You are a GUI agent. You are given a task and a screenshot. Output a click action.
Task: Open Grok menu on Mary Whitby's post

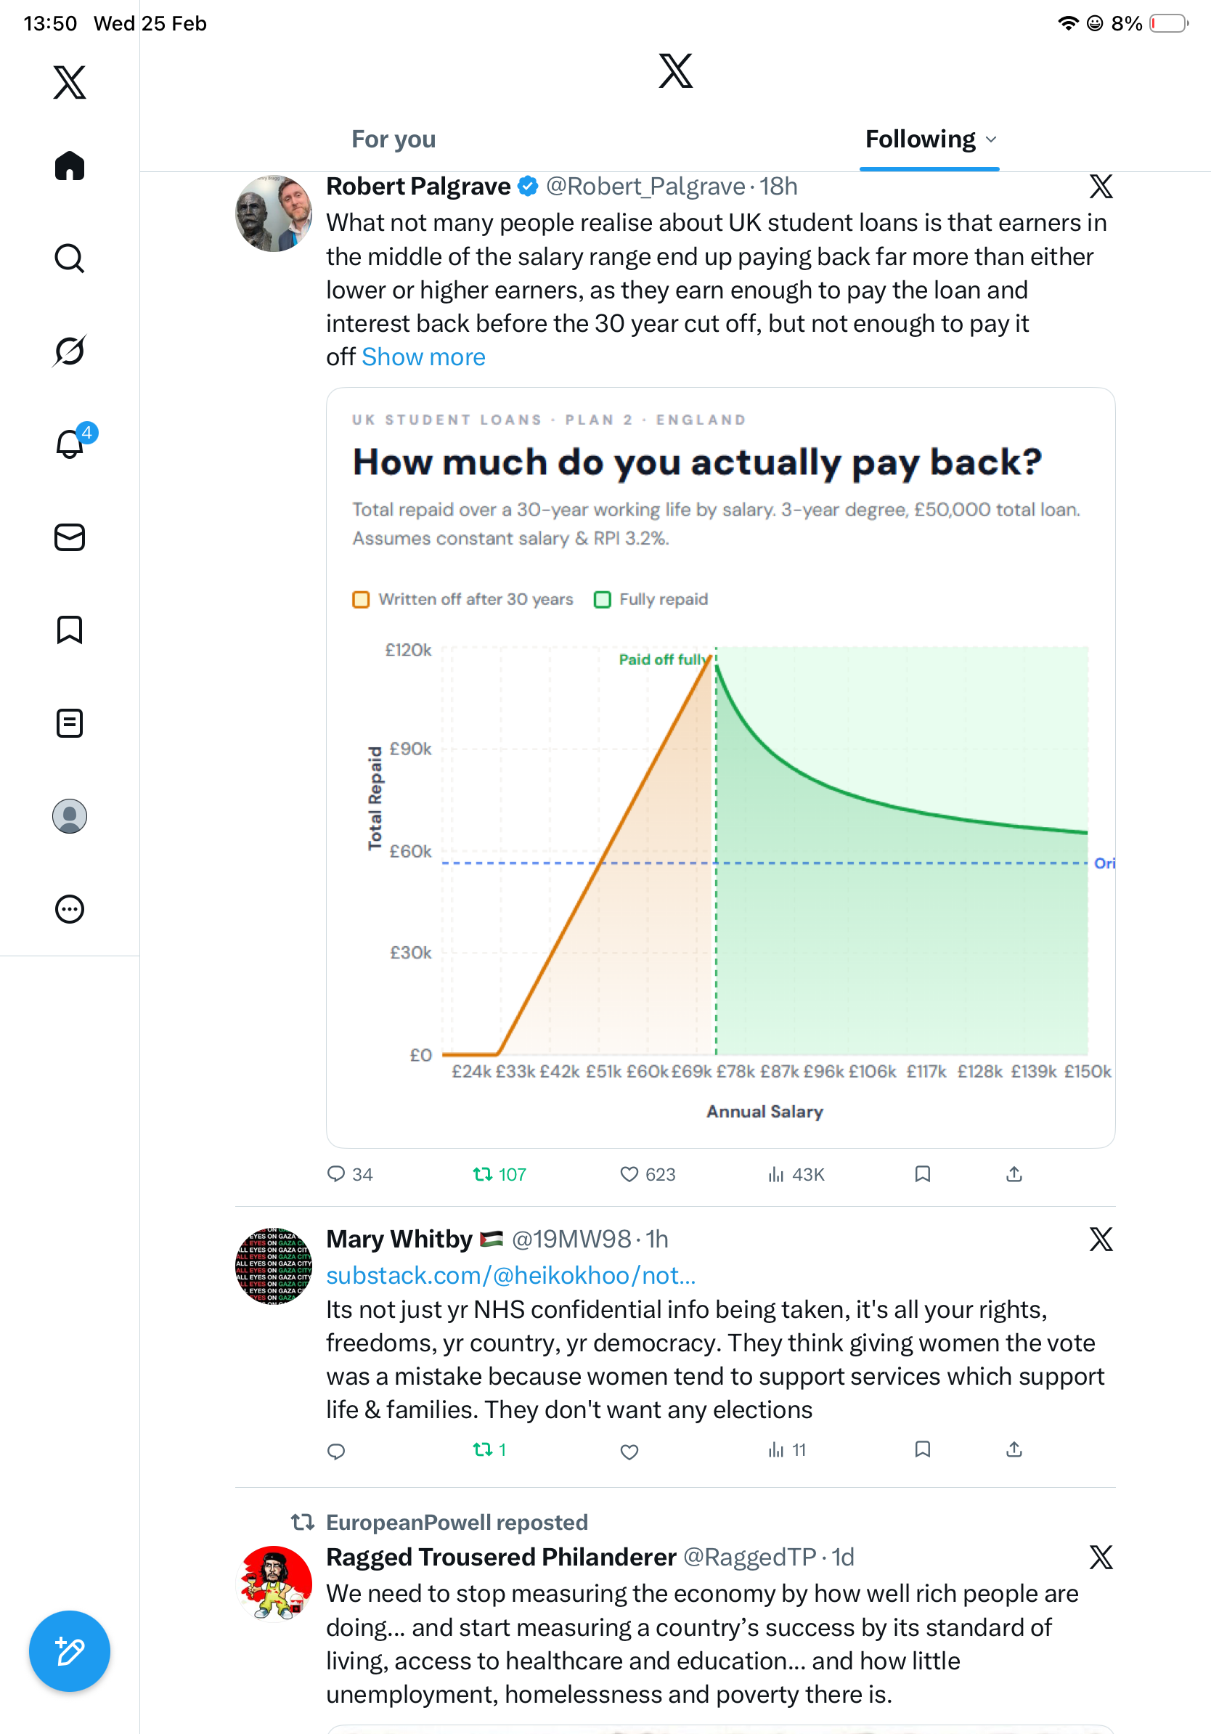[1101, 1239]
